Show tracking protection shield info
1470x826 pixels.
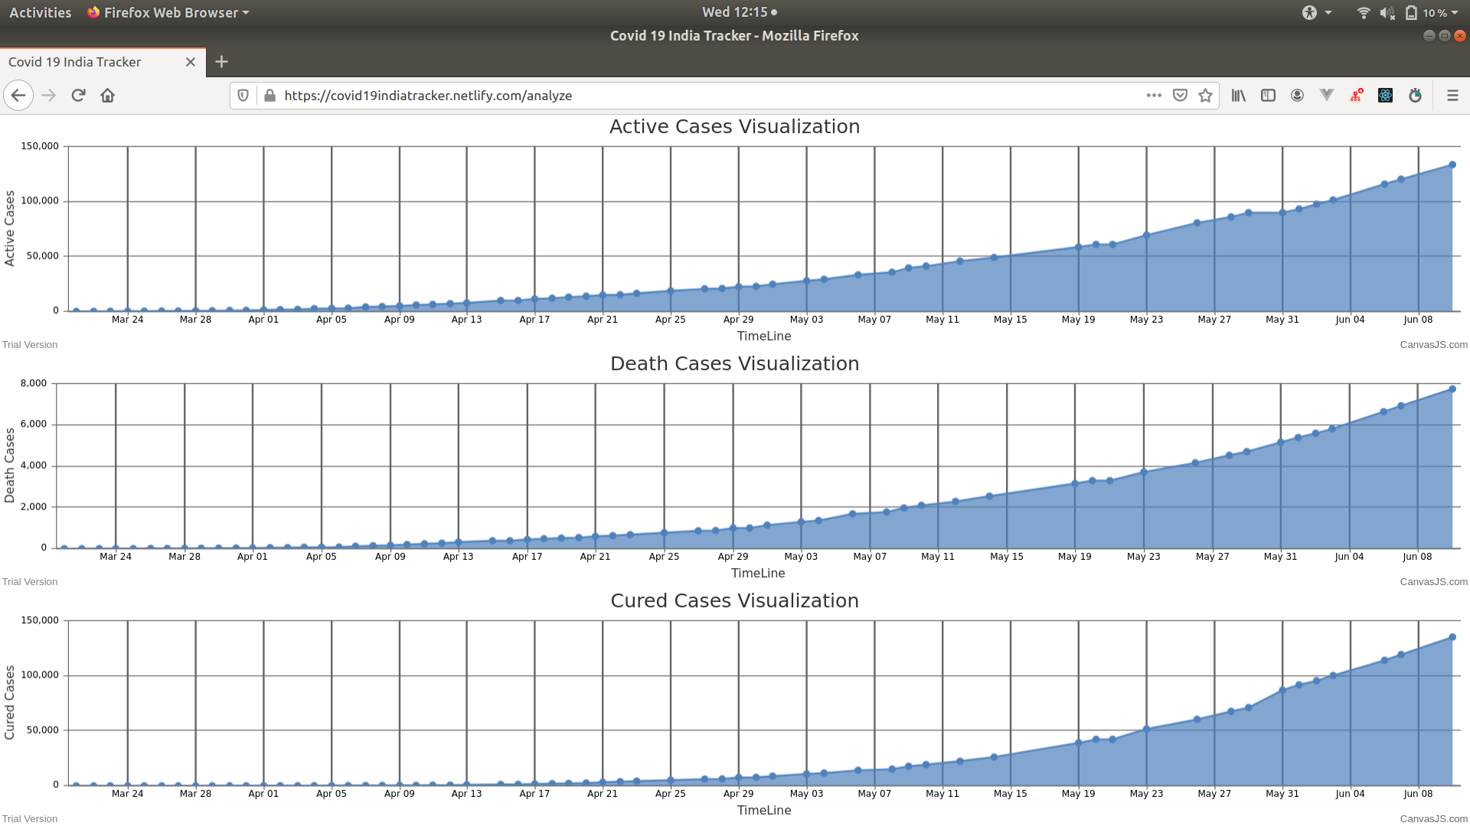(x=243, y=96)
